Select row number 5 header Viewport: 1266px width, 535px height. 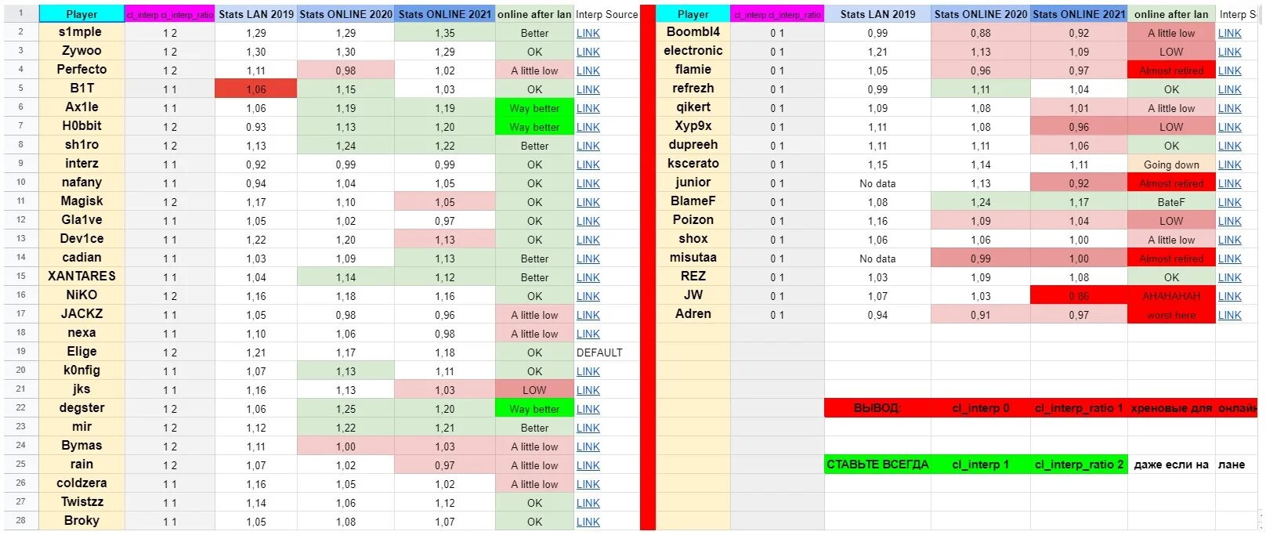(21, 89)
